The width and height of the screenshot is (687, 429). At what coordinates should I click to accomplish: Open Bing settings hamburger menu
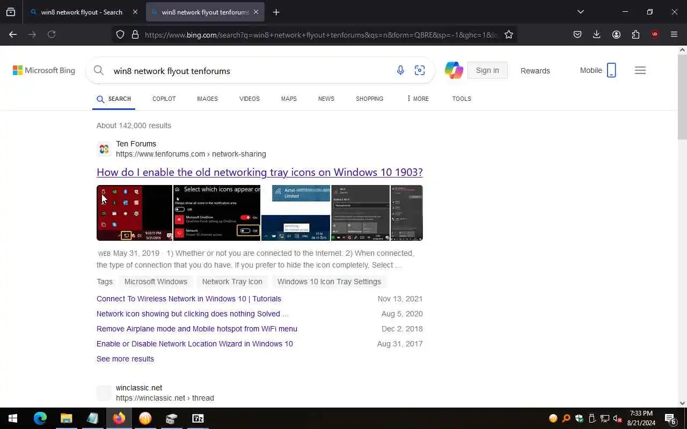[x=640, y=70]
